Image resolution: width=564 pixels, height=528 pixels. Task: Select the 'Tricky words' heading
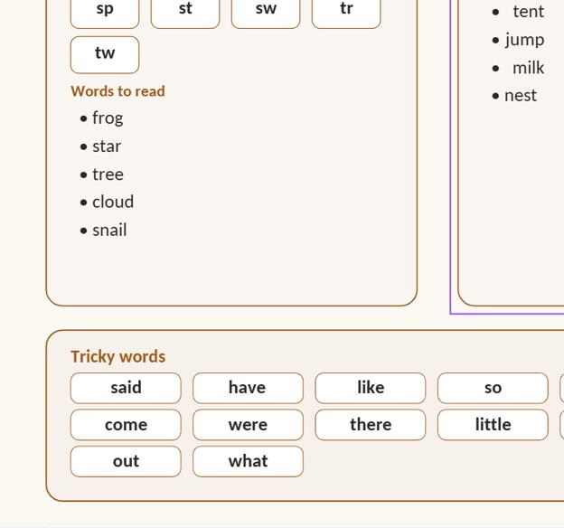point(118,357)
